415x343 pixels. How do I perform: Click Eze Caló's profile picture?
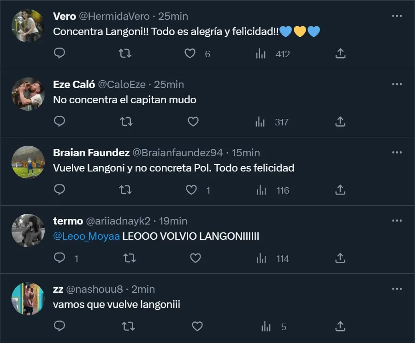(28, 94)
